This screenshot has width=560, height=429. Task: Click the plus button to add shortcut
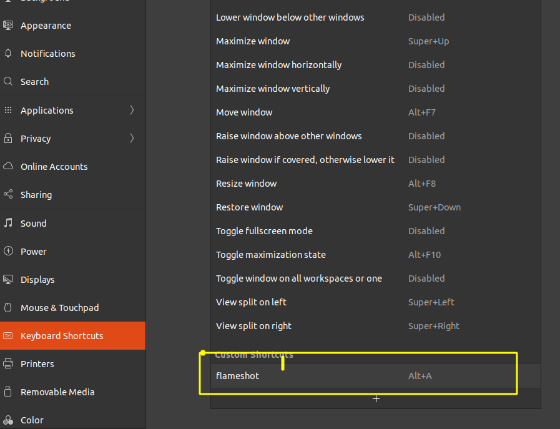click(376, 398)
